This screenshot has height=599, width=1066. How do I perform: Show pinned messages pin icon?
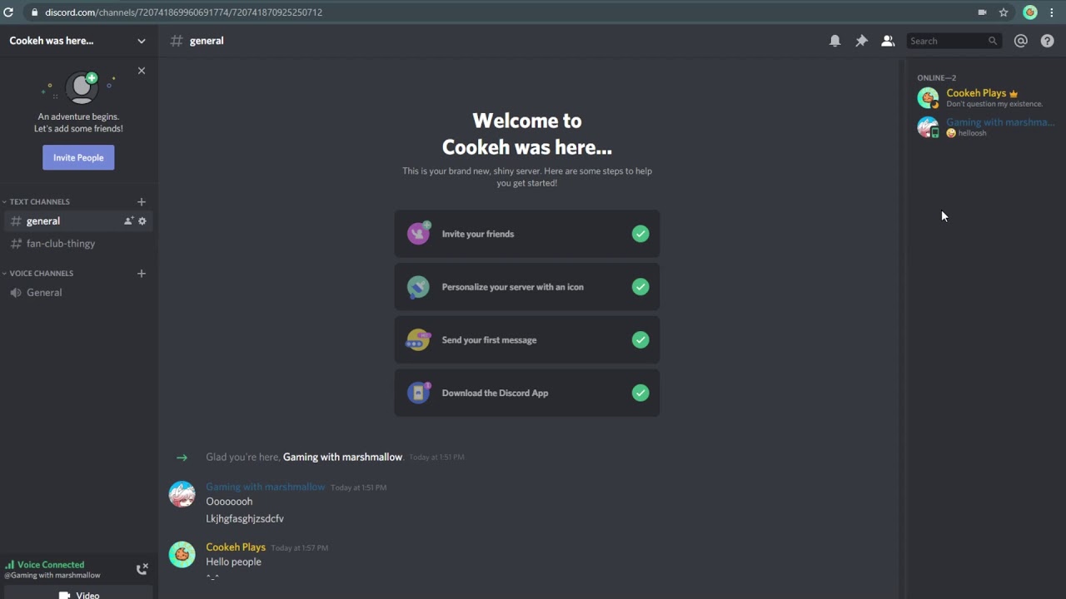[861, 41]
